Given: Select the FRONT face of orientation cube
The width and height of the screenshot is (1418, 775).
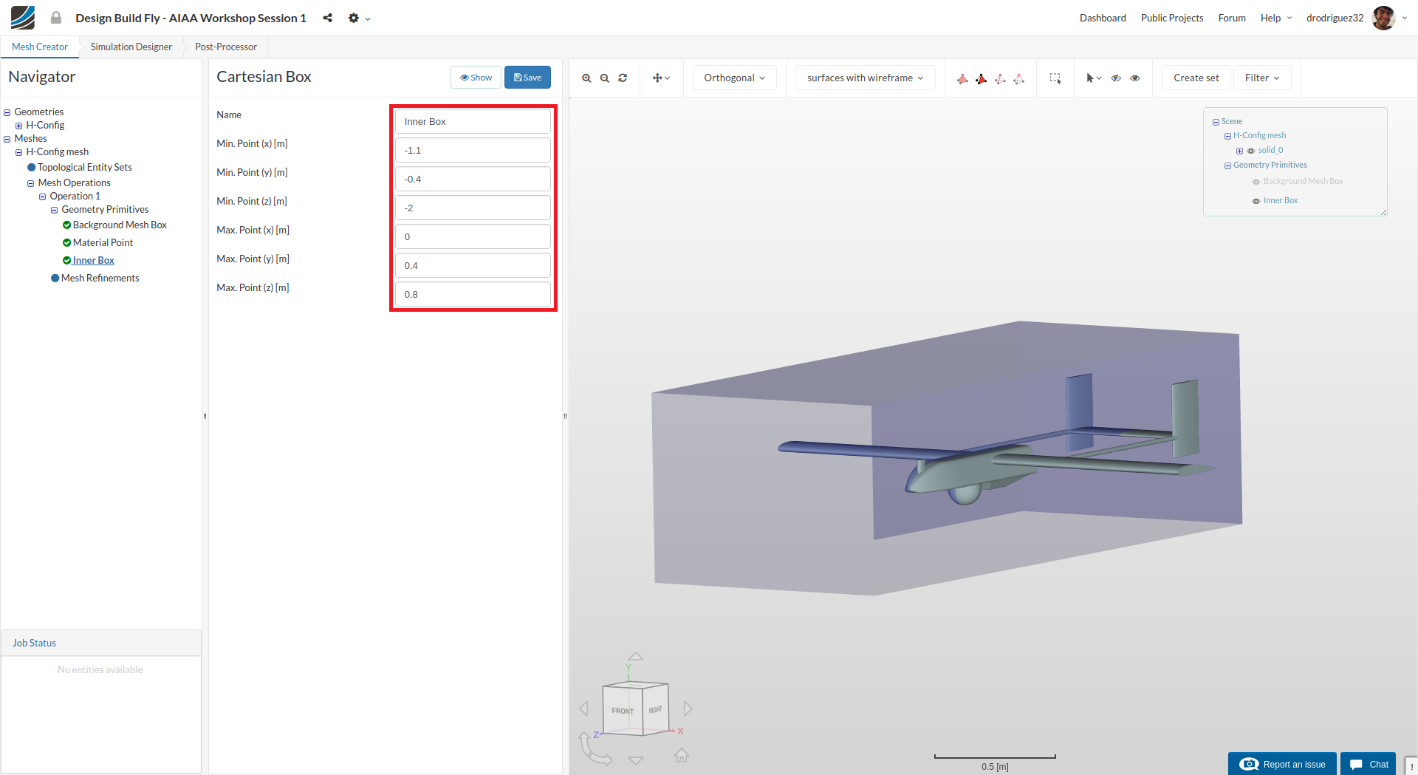Looking at the screenshot, I should 622,710.
